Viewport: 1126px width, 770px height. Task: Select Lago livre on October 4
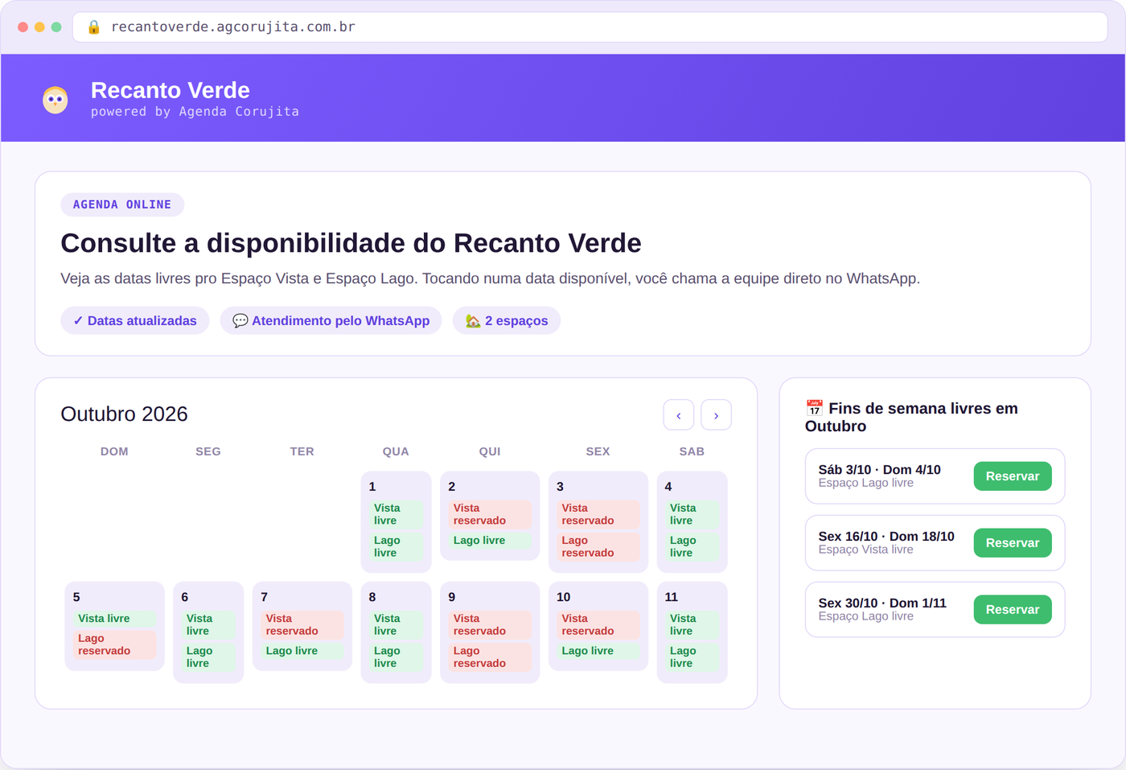tap(692, 546)
